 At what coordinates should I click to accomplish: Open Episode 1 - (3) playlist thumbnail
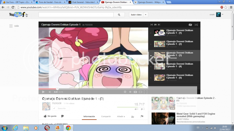pos(159,55)
